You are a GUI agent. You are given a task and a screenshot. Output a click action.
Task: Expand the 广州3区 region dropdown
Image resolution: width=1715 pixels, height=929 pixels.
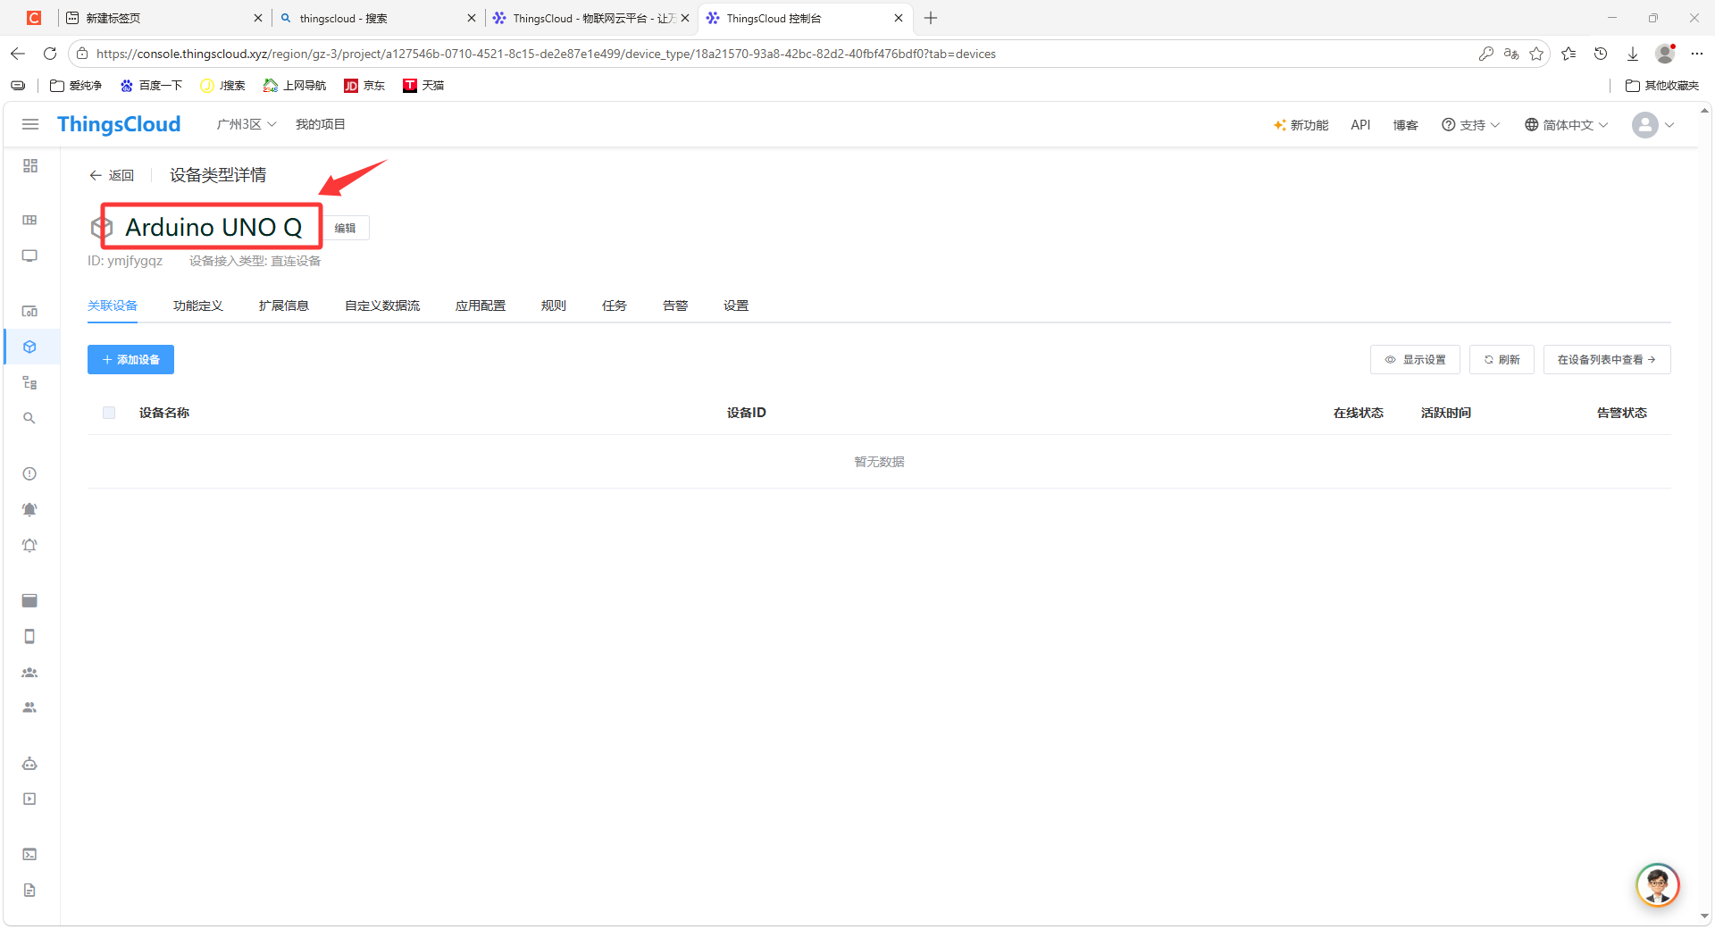pyautogui.click(x=247, y=124)
